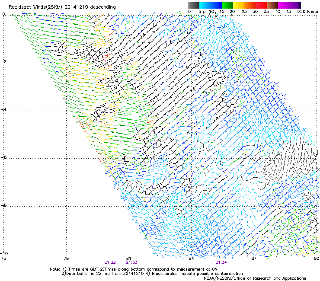Click the brown 35-40 knots legend swatch
The height and width of the screenshot is (281, 320).
pyautogui.click(x=272, y=5)
